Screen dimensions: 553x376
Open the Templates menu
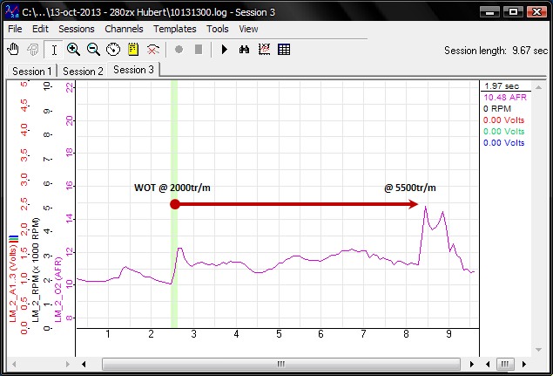(x=175, y=29)
